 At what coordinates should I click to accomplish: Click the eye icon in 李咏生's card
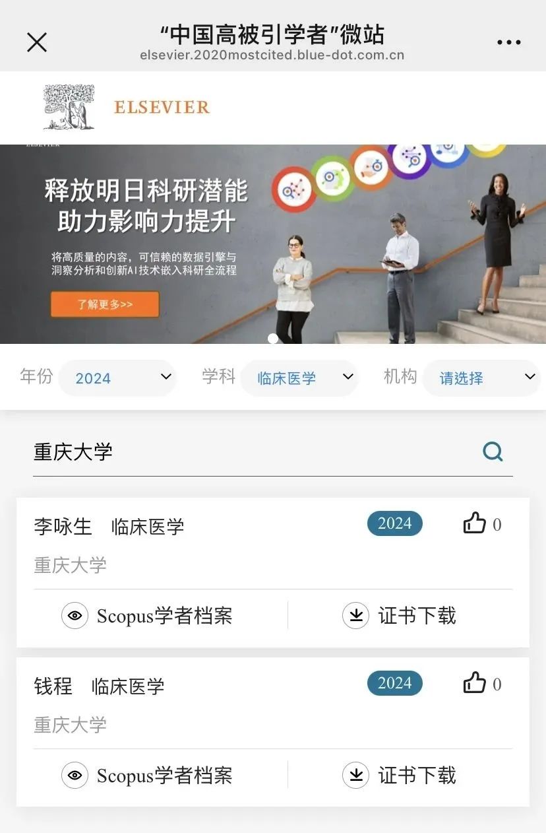click(x=75, y=616)
